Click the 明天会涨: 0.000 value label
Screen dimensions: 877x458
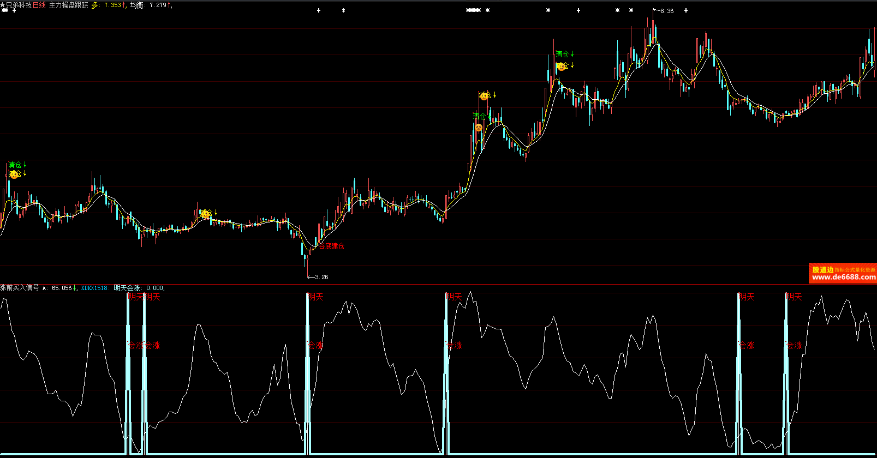click(138, 288)
